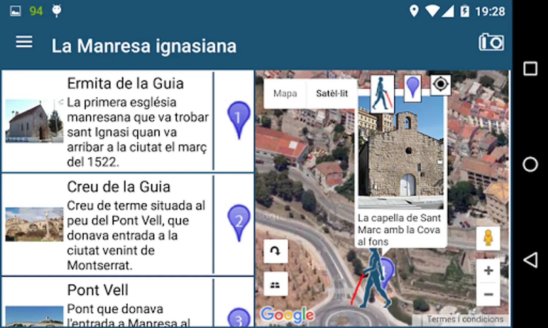Image resolution: width=548 pixels, height=328 pixels.
Task: Open the Pont Vell thumbnail
Action: tap(34, 316)
